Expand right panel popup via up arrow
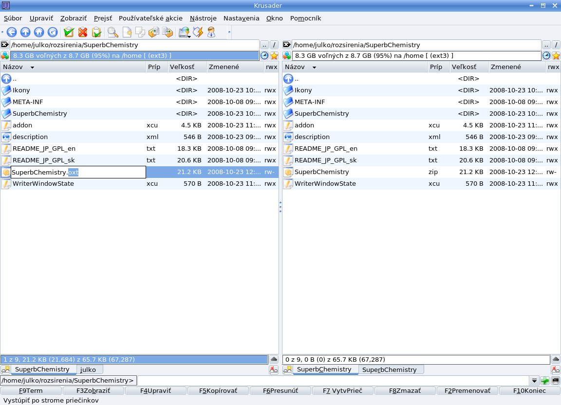This screenshot has width=561, height=405. click(x=556, y=359)
